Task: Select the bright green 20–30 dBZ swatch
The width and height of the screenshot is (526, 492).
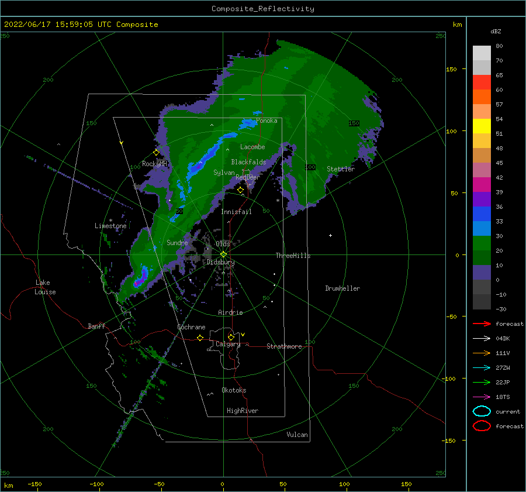Action: (x=482, y=243)
